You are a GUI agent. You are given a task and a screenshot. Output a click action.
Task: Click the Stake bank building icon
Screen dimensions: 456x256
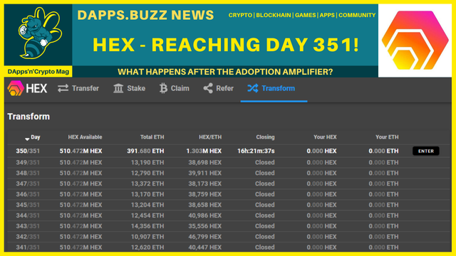[118, 88]
